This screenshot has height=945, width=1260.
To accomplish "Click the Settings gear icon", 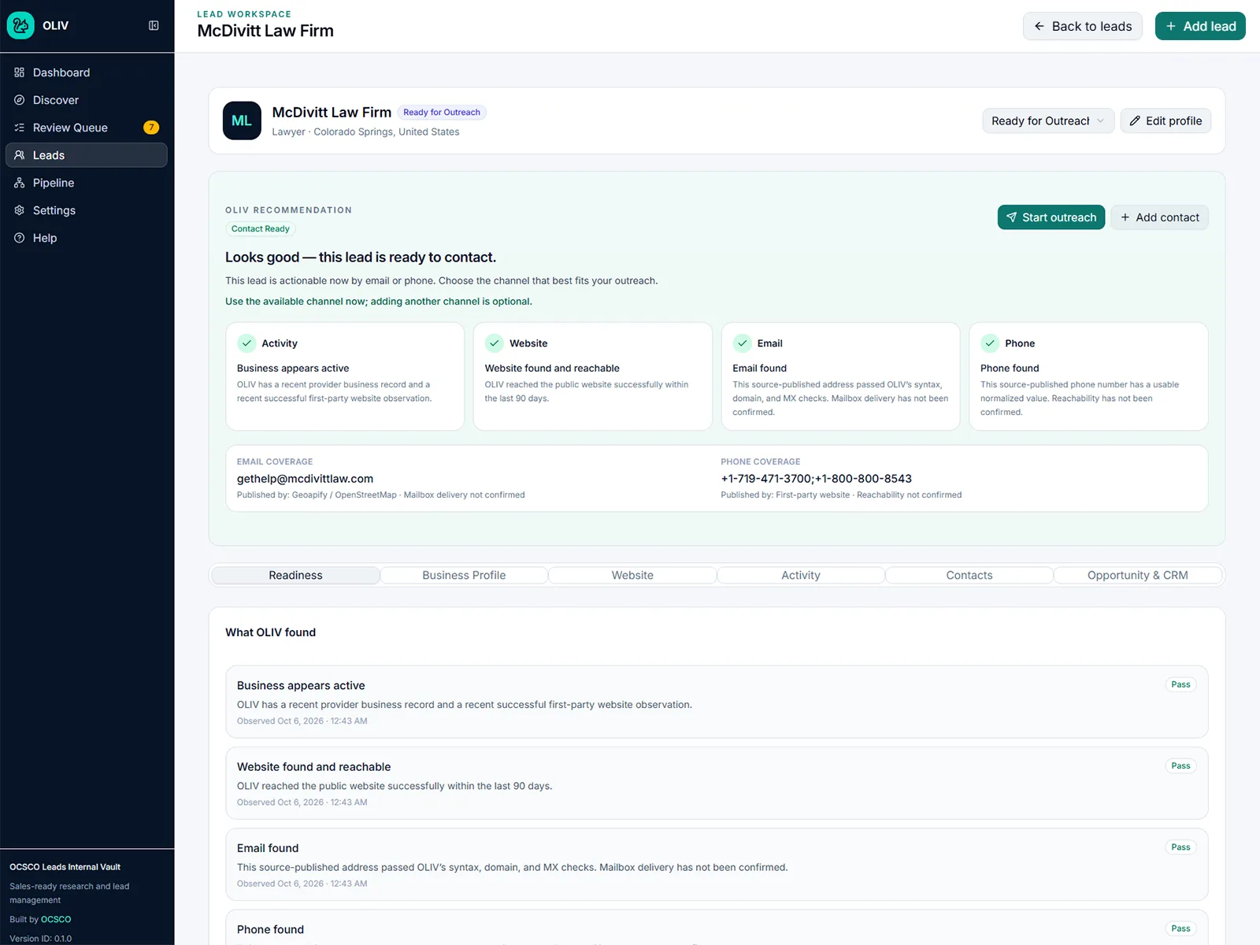I will pyautogui.click(x=20, y=210).
